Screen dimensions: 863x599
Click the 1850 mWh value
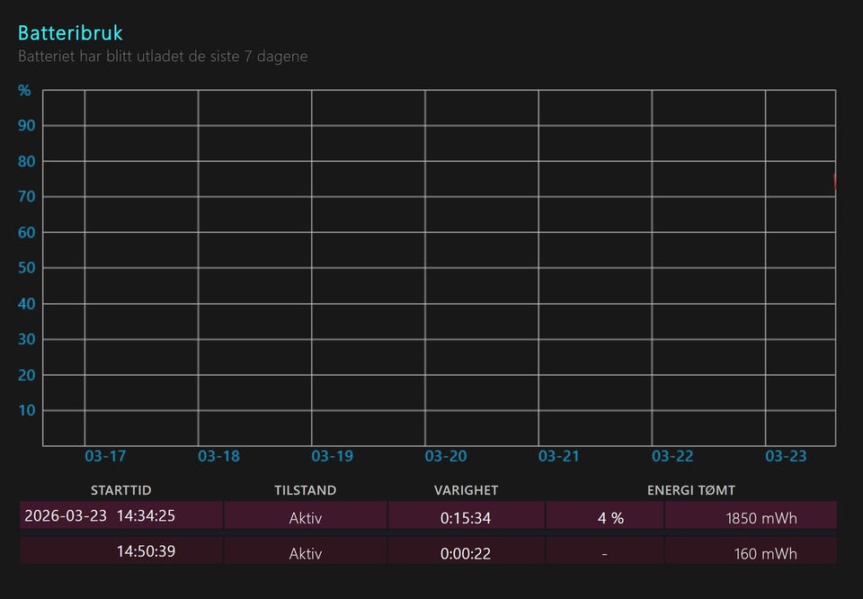[761, 518]
